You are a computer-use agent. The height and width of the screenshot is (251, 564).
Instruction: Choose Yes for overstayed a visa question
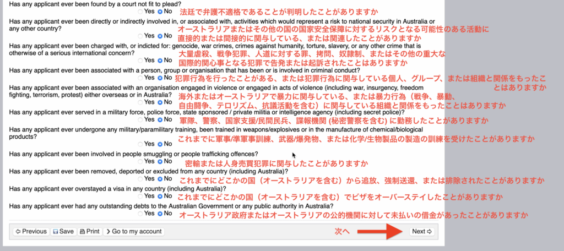click(x=140, y=195)
